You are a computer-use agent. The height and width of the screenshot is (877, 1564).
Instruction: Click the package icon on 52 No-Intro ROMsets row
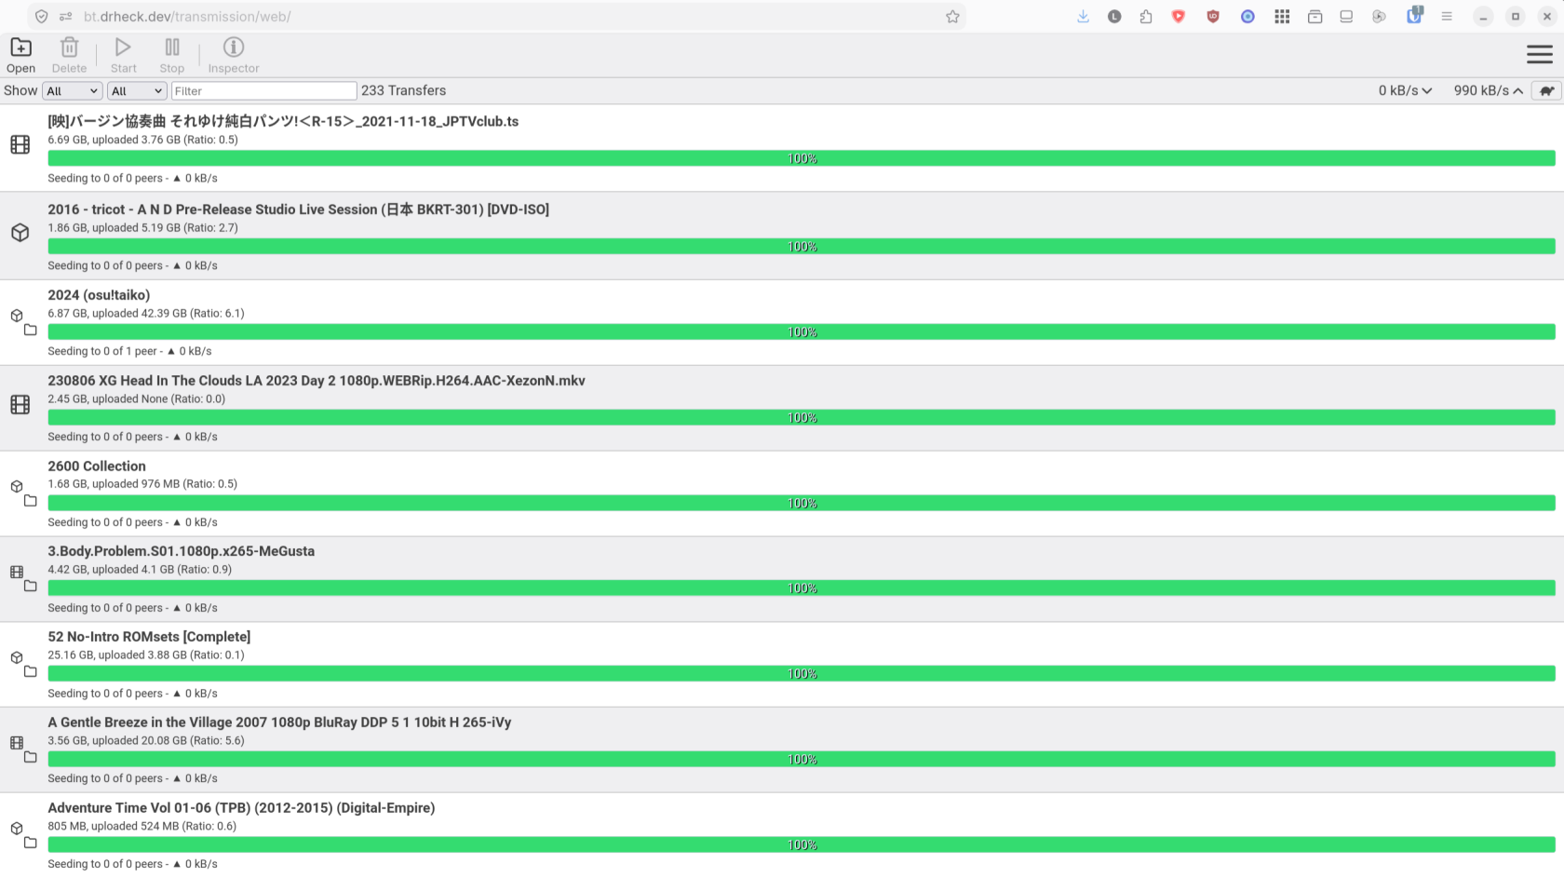click(x=17, y=657)
